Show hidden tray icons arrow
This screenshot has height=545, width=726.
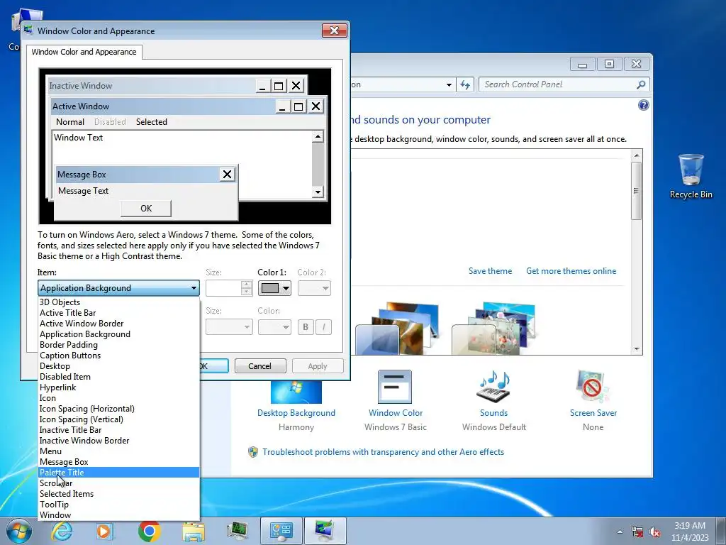point(620,532)
